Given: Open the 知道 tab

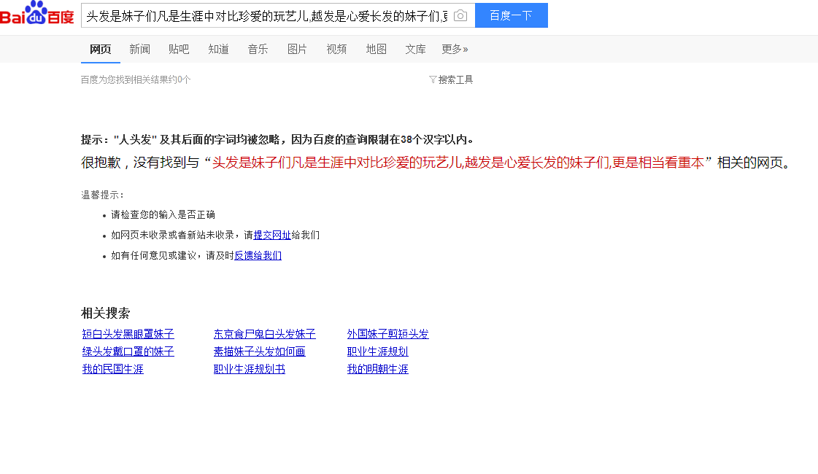Looking at the screenshot, I should [x=218, y=49].
